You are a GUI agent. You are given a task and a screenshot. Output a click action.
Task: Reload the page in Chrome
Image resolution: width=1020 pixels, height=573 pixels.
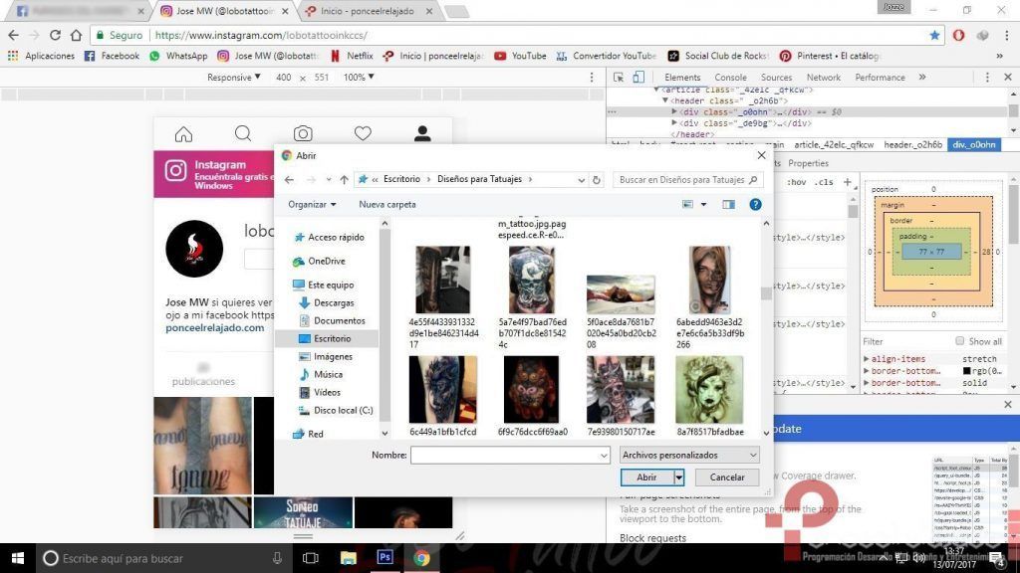pos(56,35)
